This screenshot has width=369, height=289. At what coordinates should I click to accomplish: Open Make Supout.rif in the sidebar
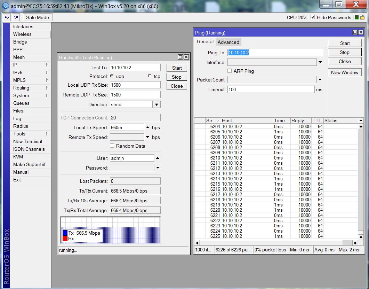click(30, 164)
